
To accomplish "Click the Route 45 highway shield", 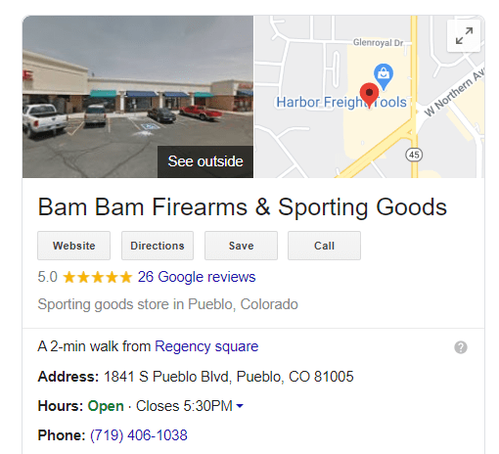I will 414,155.
